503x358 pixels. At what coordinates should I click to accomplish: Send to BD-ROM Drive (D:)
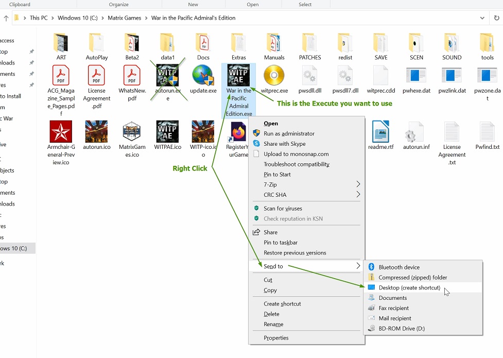423,329
